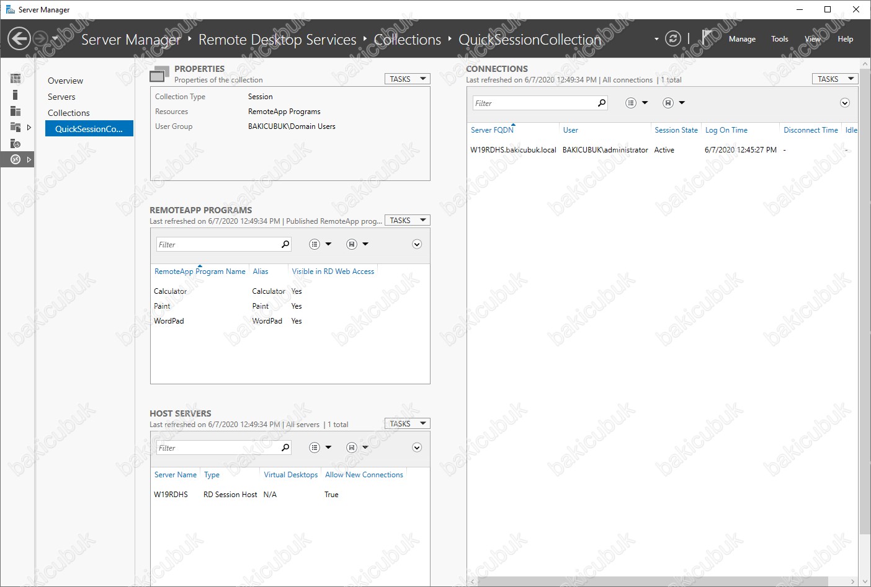Open the Servers page

[x=61, y=97]
